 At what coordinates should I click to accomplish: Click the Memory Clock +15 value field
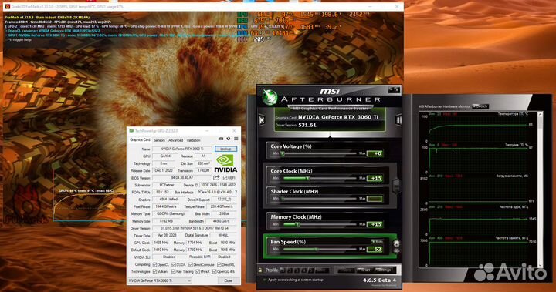tap(375, 224)
